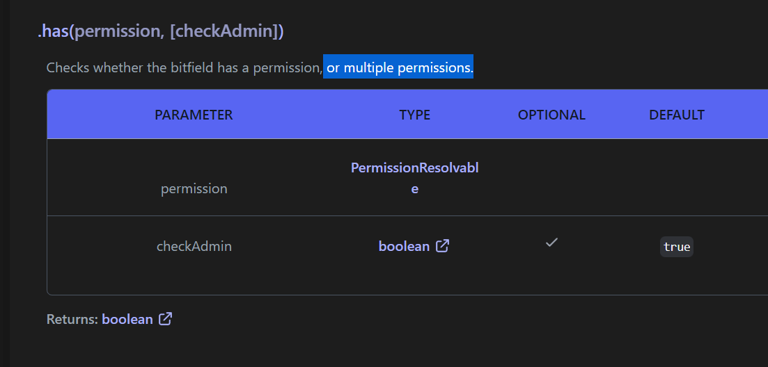Click the checkAdmin parameter name cell

[194, 246]
